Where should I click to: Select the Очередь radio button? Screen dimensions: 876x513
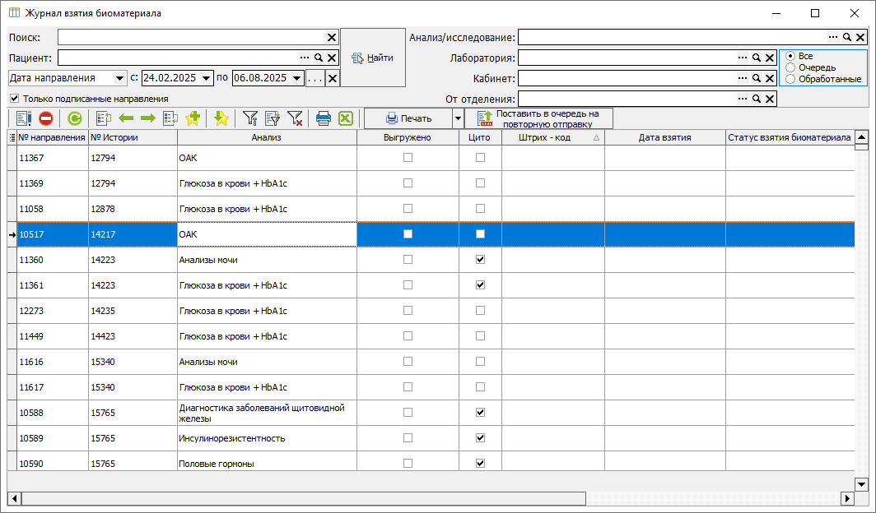(790, 67)
